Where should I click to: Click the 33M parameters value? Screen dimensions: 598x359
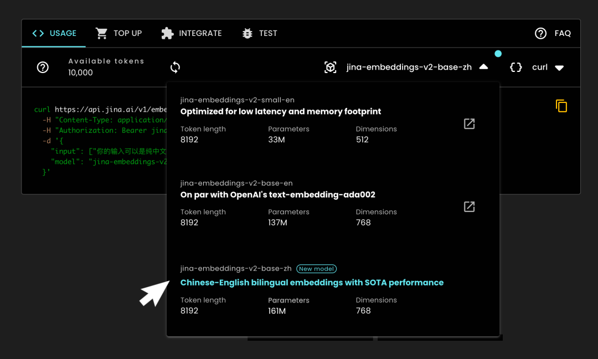[276, 140]
